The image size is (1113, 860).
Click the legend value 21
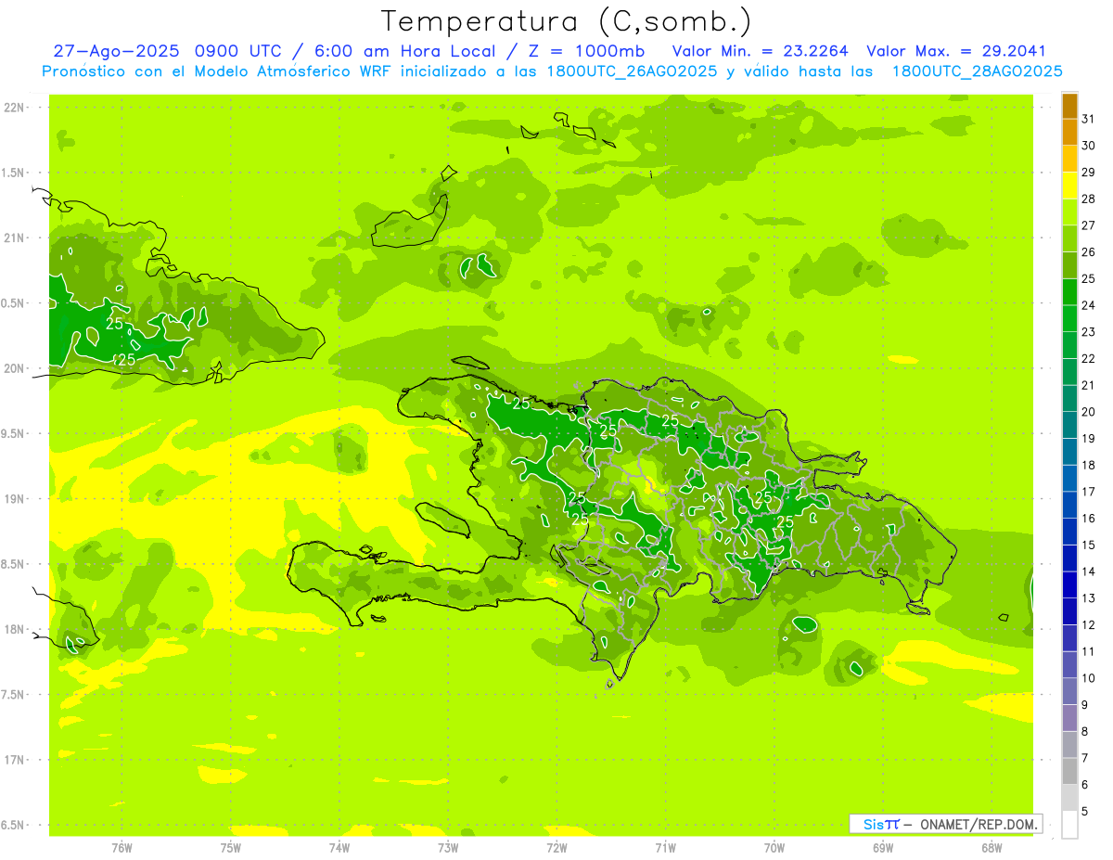1088,385
